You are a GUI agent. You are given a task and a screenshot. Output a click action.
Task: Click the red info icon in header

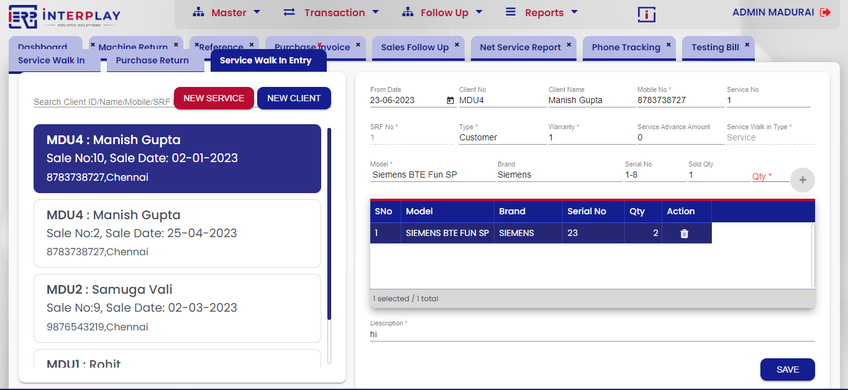click(646, 14)
